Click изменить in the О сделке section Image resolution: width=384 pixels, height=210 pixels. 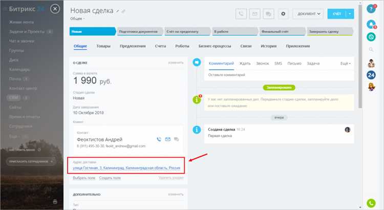176,62
